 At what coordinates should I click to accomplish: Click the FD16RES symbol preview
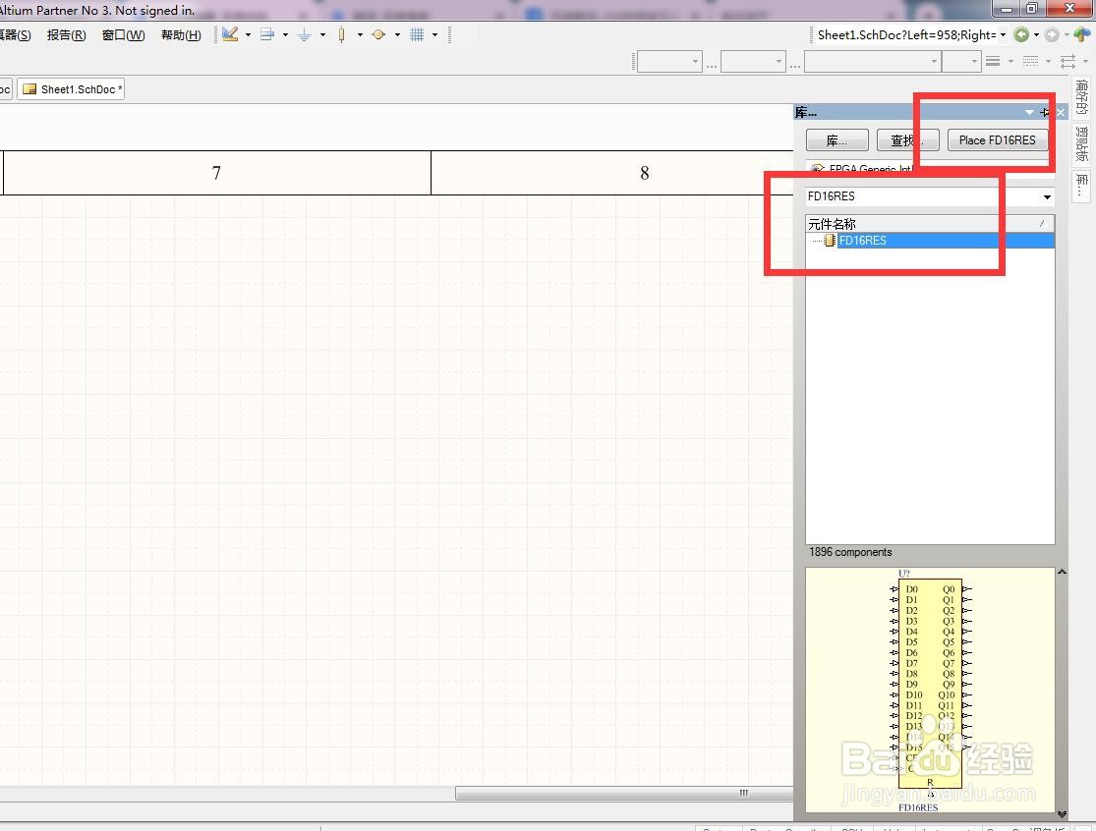pyautogui.click(x=930, y=690)
